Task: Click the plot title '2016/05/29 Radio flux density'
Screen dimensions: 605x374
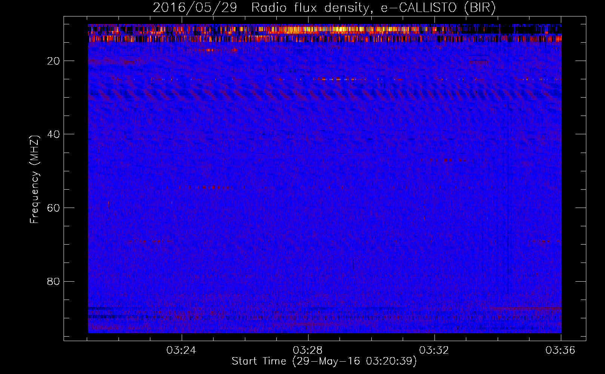Action: point(324,8)
